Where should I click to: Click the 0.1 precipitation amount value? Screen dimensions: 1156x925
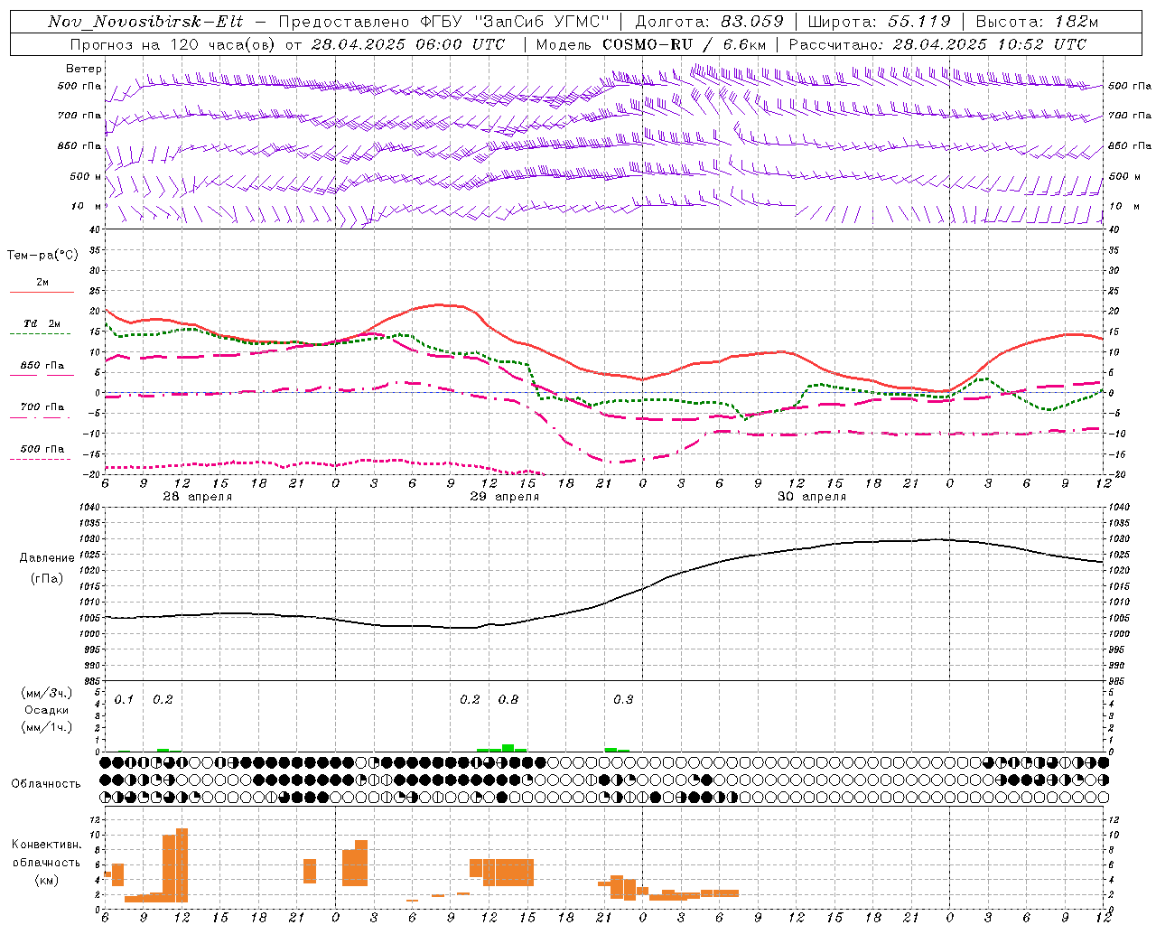pos(124,700)
